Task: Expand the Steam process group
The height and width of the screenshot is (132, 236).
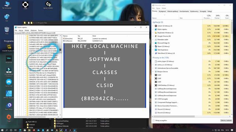Action: [x=153, y=47]
